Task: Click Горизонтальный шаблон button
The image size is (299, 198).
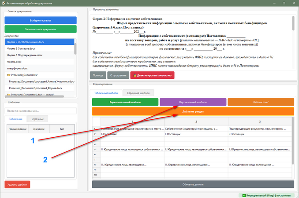Action: pyautogui.click(x=125, y=102)
